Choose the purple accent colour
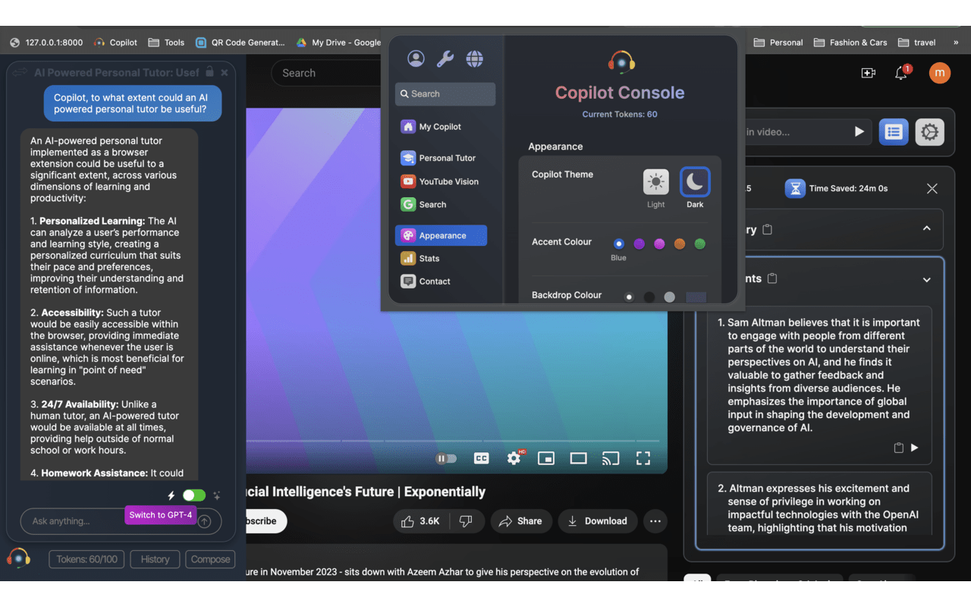Screen dimensions: 971x607 point(639,244)
